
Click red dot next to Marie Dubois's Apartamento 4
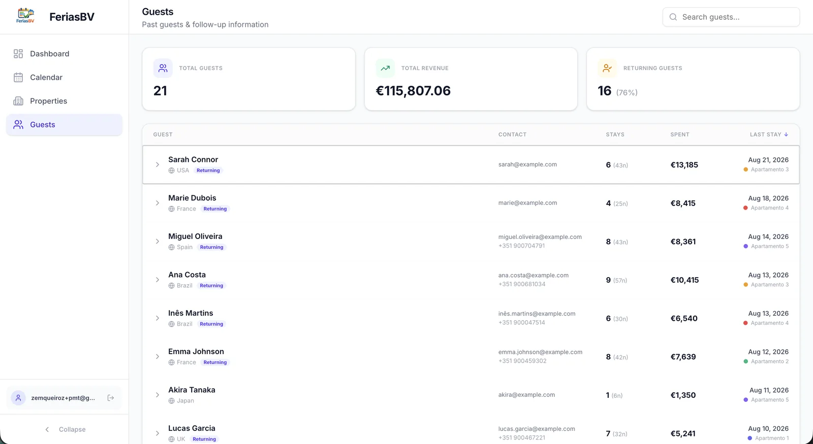pyautogui.click(x=745, y=208)
